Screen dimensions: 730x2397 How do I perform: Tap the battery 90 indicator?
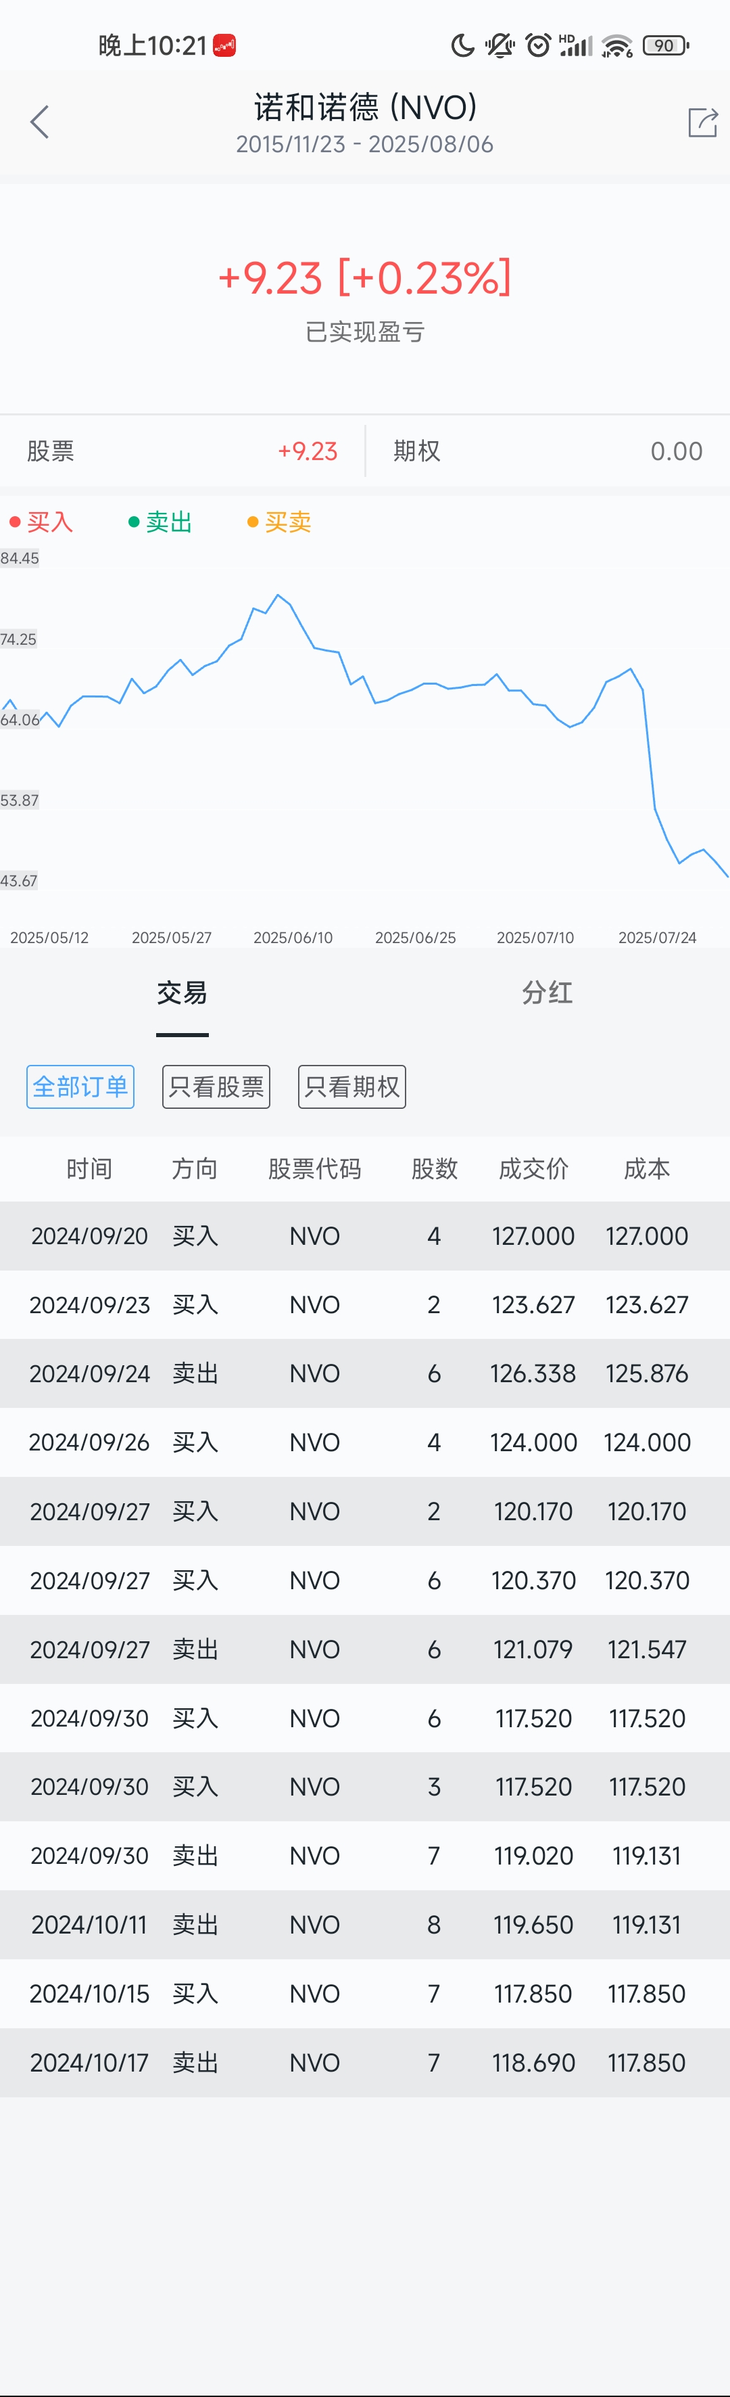[666, 45]
